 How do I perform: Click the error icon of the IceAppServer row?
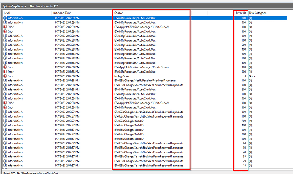pyautogui.click(x=5, y=76)
